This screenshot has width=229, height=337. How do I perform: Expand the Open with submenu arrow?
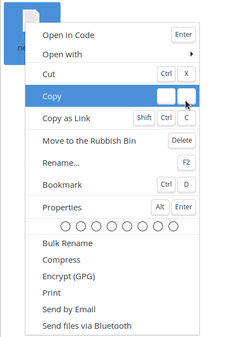pos(192,54)
